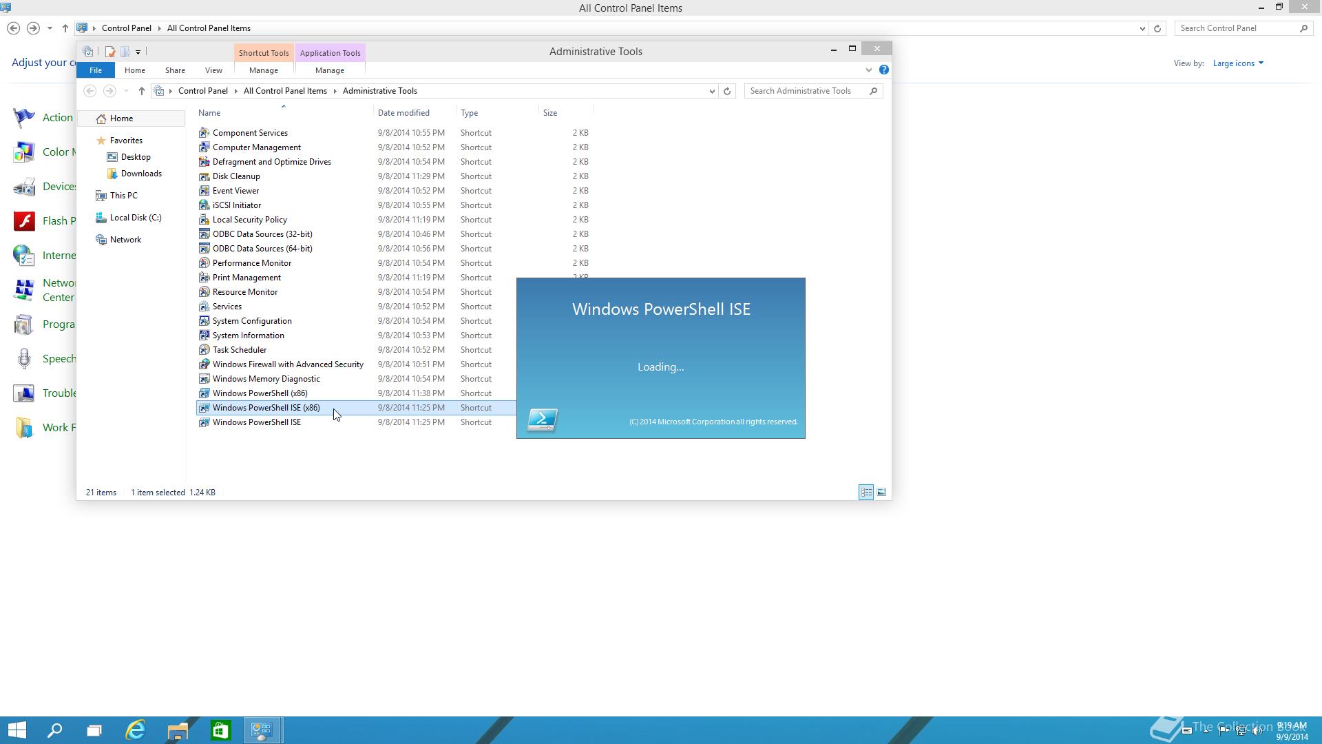Screen dimensions: 1322x744
Task: Expand the Administrative Tools address bar history dropdown
Action: click(x=712, y=91)
